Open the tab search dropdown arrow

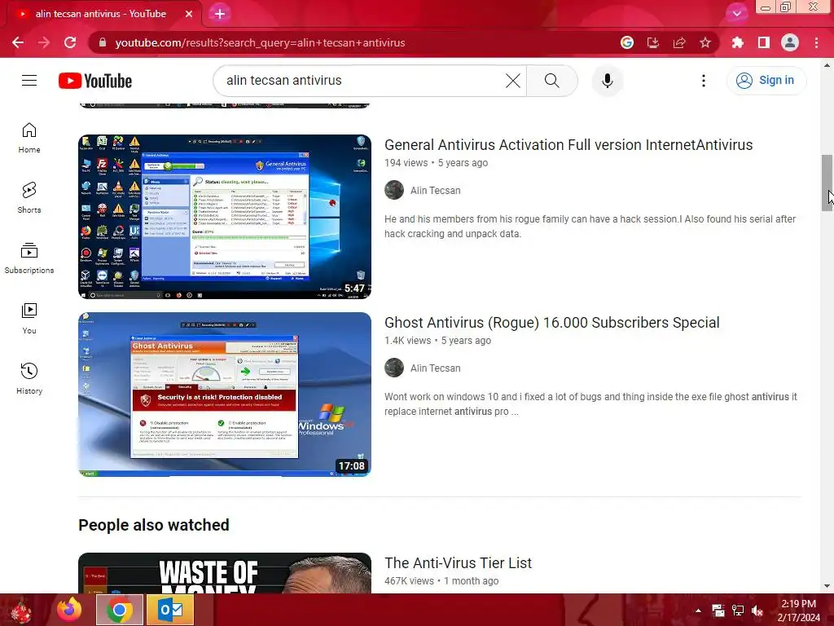tap(736, 13)
